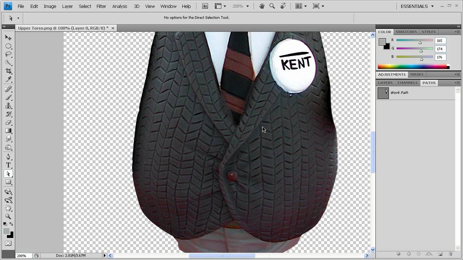
Task: Select the 3D Orbit camera tool
Action: click(x=8, y=200)
